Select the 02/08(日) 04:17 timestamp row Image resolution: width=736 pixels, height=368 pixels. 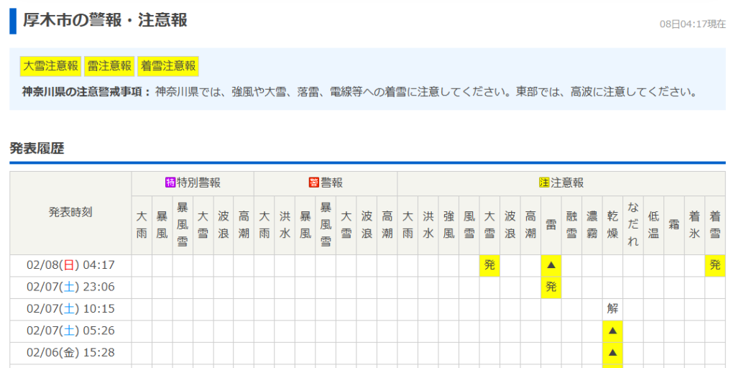pyautogui.click(x=70, y=265)
